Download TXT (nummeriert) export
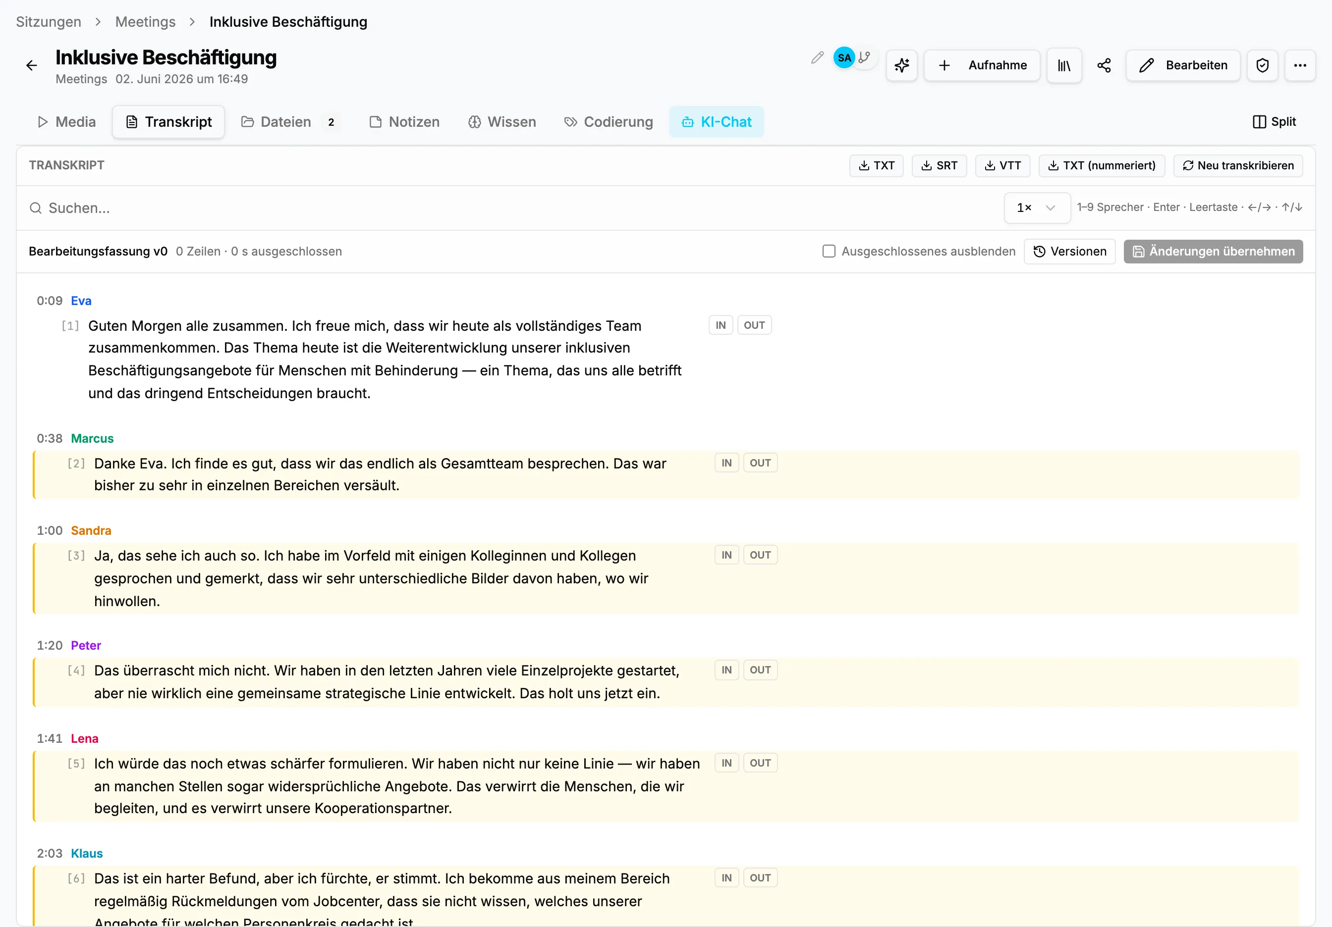This screenshot has height=927, width=1332. 1101,166
